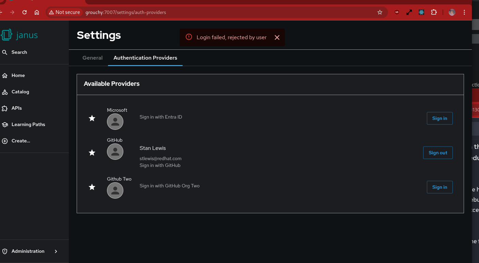The image size is (479, 263).
Task: Expand the Administration menu chevron
Action: tap(56, 251)
